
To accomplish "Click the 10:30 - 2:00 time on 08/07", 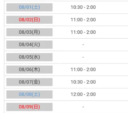I will click(x=83, y=82).
